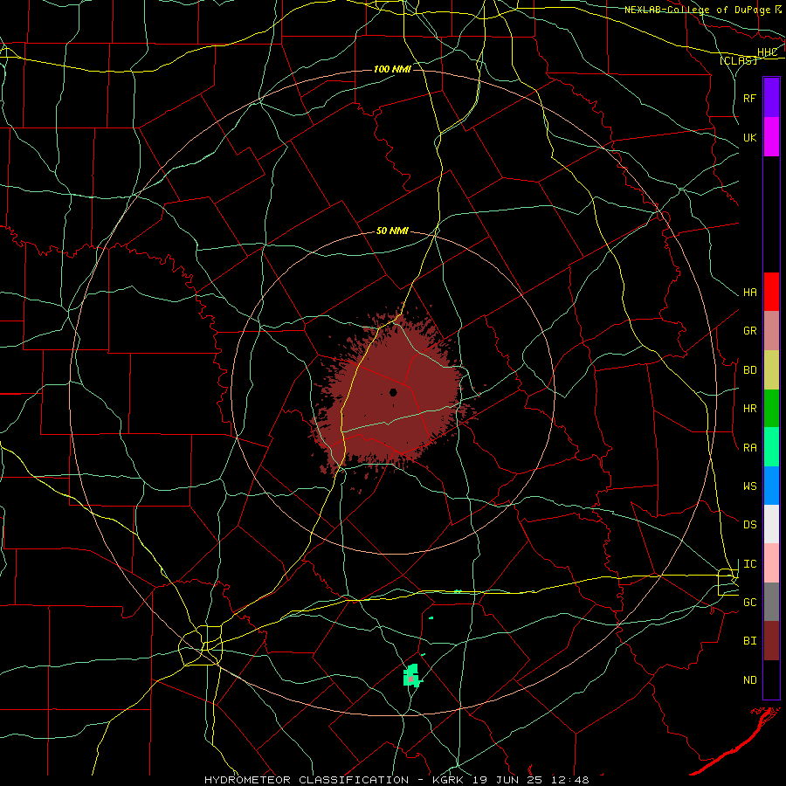Click the BD yellow legend swatch

pyautogui.click(x=771, y=370)
